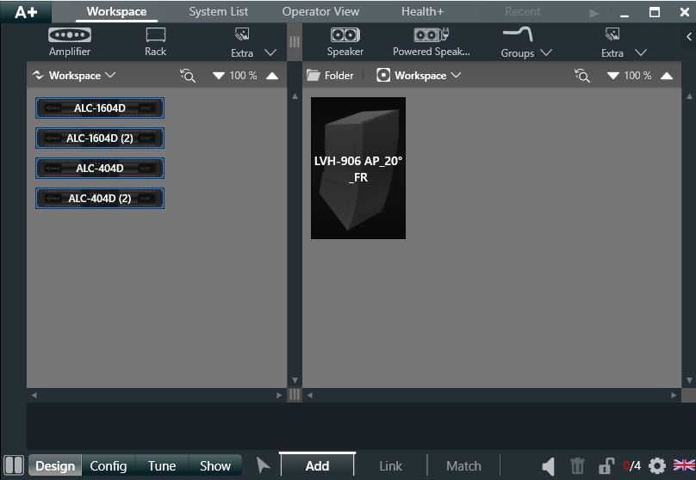Click the trash delete icon
Screen dimensions: 696x480
click(x=577, y=466)
